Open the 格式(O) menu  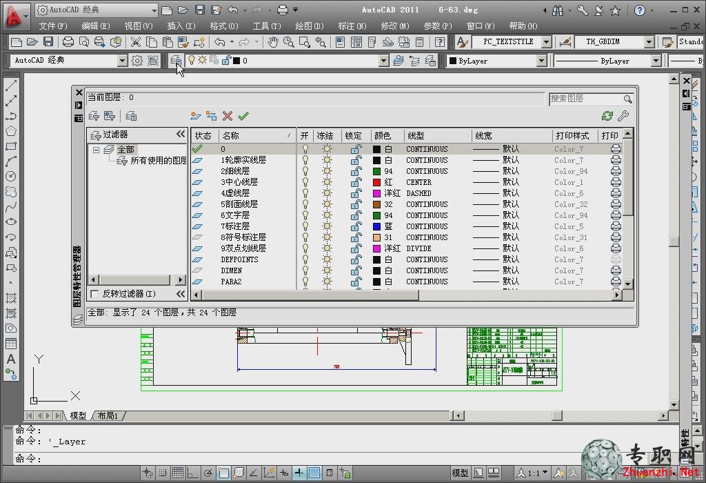pyautogui.click(x=224, y=26)
